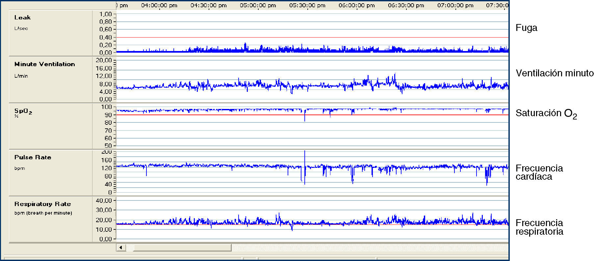
Task: Pick the 06:00:00 pm time marker
Action: tap(357, 5)
